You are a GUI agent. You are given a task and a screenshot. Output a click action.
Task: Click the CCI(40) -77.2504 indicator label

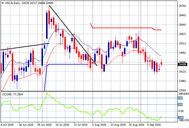12,94
